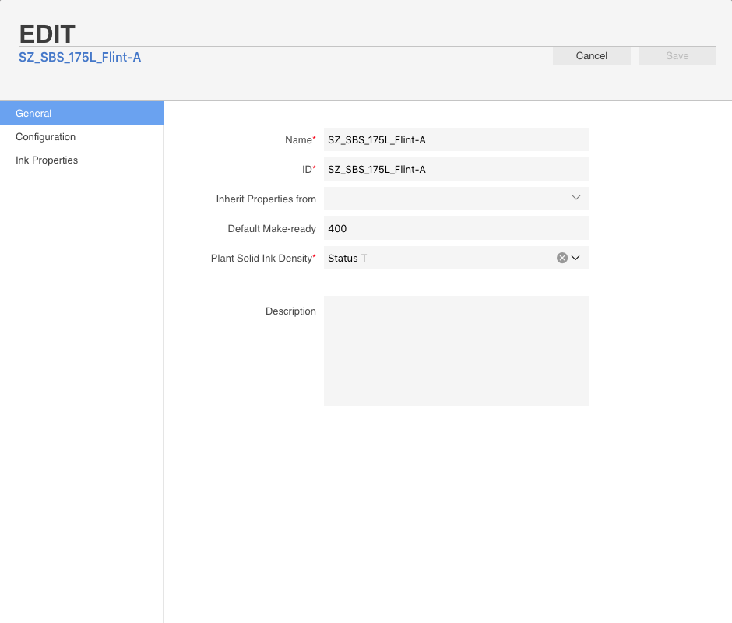
Task: Click the Plant Solid Ink Density label
Action: (263, 259)
